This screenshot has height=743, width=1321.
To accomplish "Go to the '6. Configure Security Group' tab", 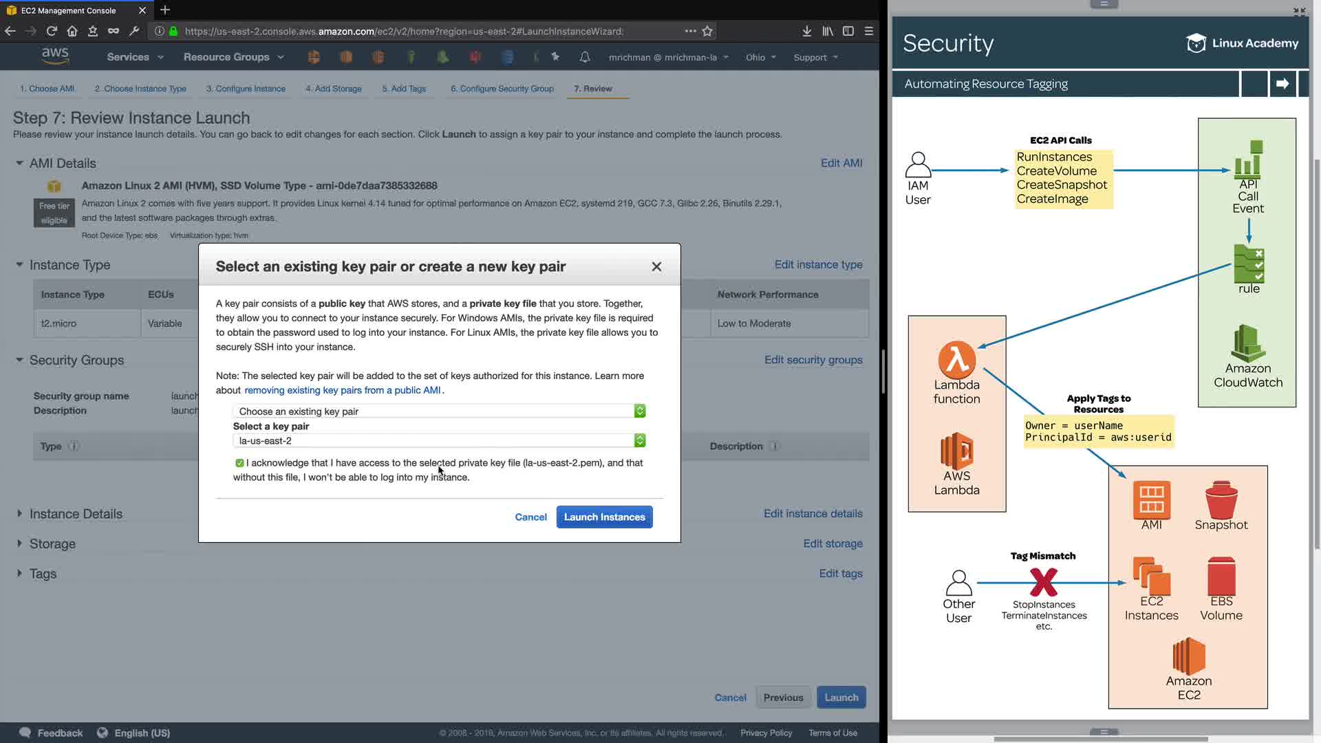I will click(502, 89).
